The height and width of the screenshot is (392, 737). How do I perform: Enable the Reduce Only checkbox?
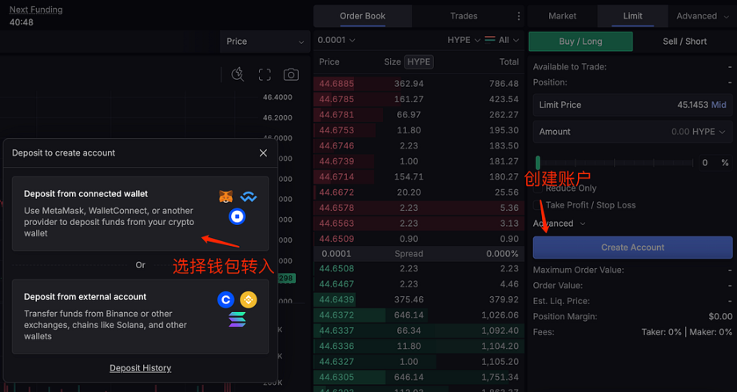tap(538, 188)
